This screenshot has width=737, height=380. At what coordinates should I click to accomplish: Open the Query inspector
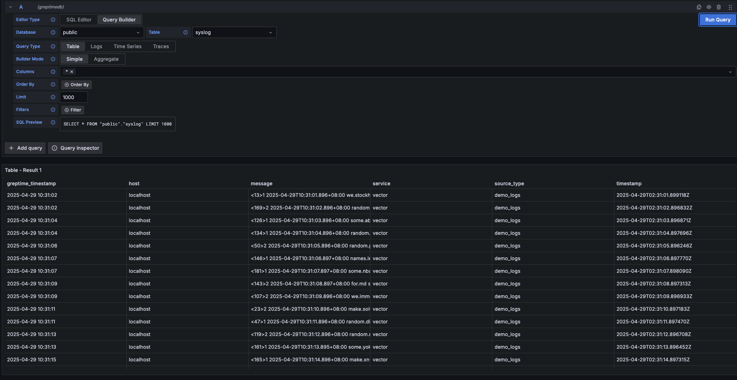[x=75, y=148]
